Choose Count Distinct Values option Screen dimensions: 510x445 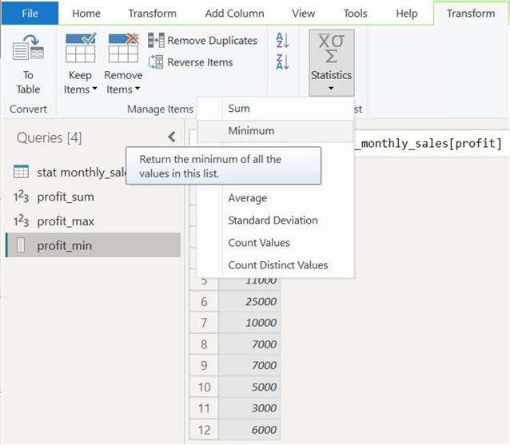click(277, 265)
